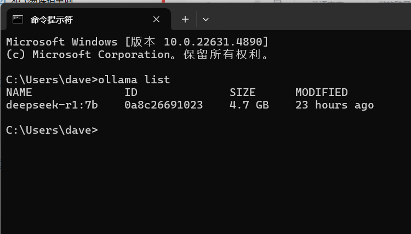The width and height of the screenshot is (411, 234).
Task: Click the blank terminal area below the prompt
Action: (206, 185)
